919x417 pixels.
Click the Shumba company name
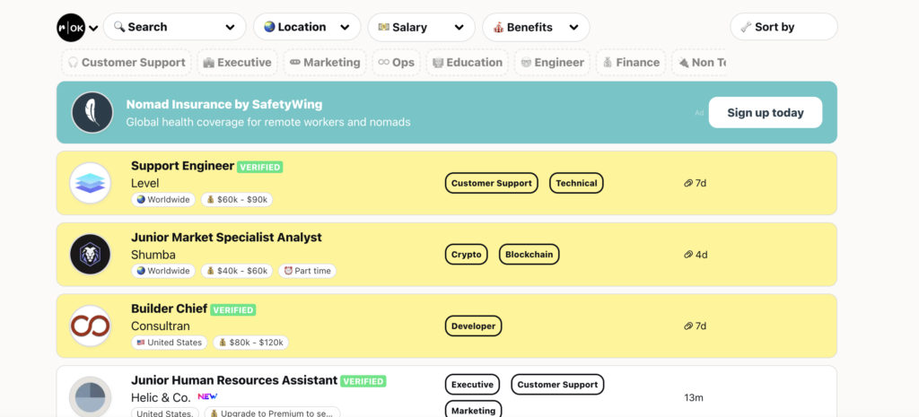point(153,255)
